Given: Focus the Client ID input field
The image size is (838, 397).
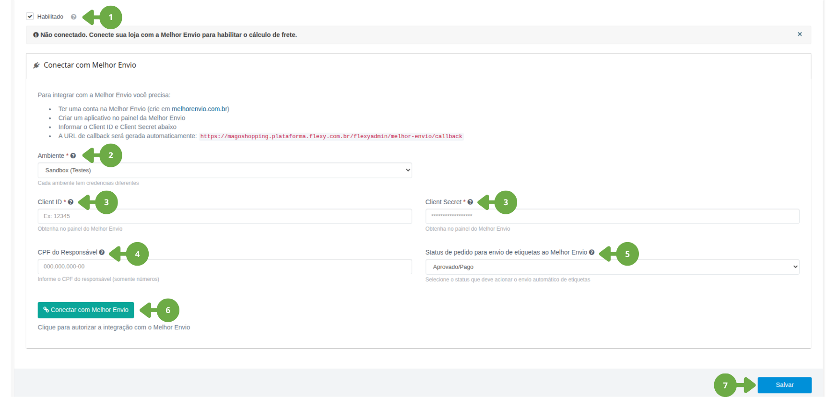Looking at the screenshot, I should (x=224, y=216).
